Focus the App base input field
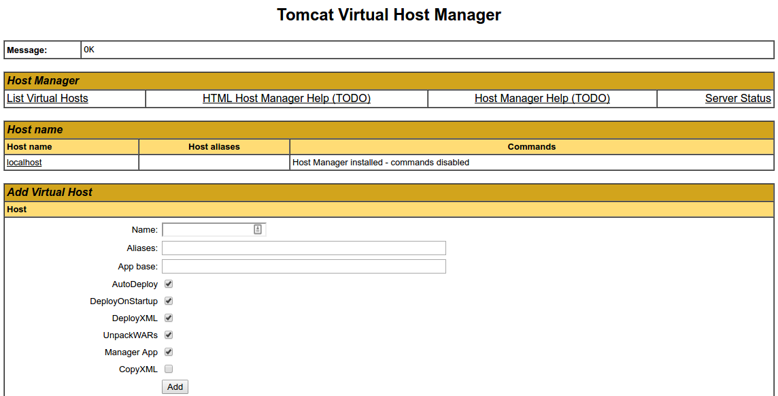This screenshot has width=778, height=396. (304, 267)
